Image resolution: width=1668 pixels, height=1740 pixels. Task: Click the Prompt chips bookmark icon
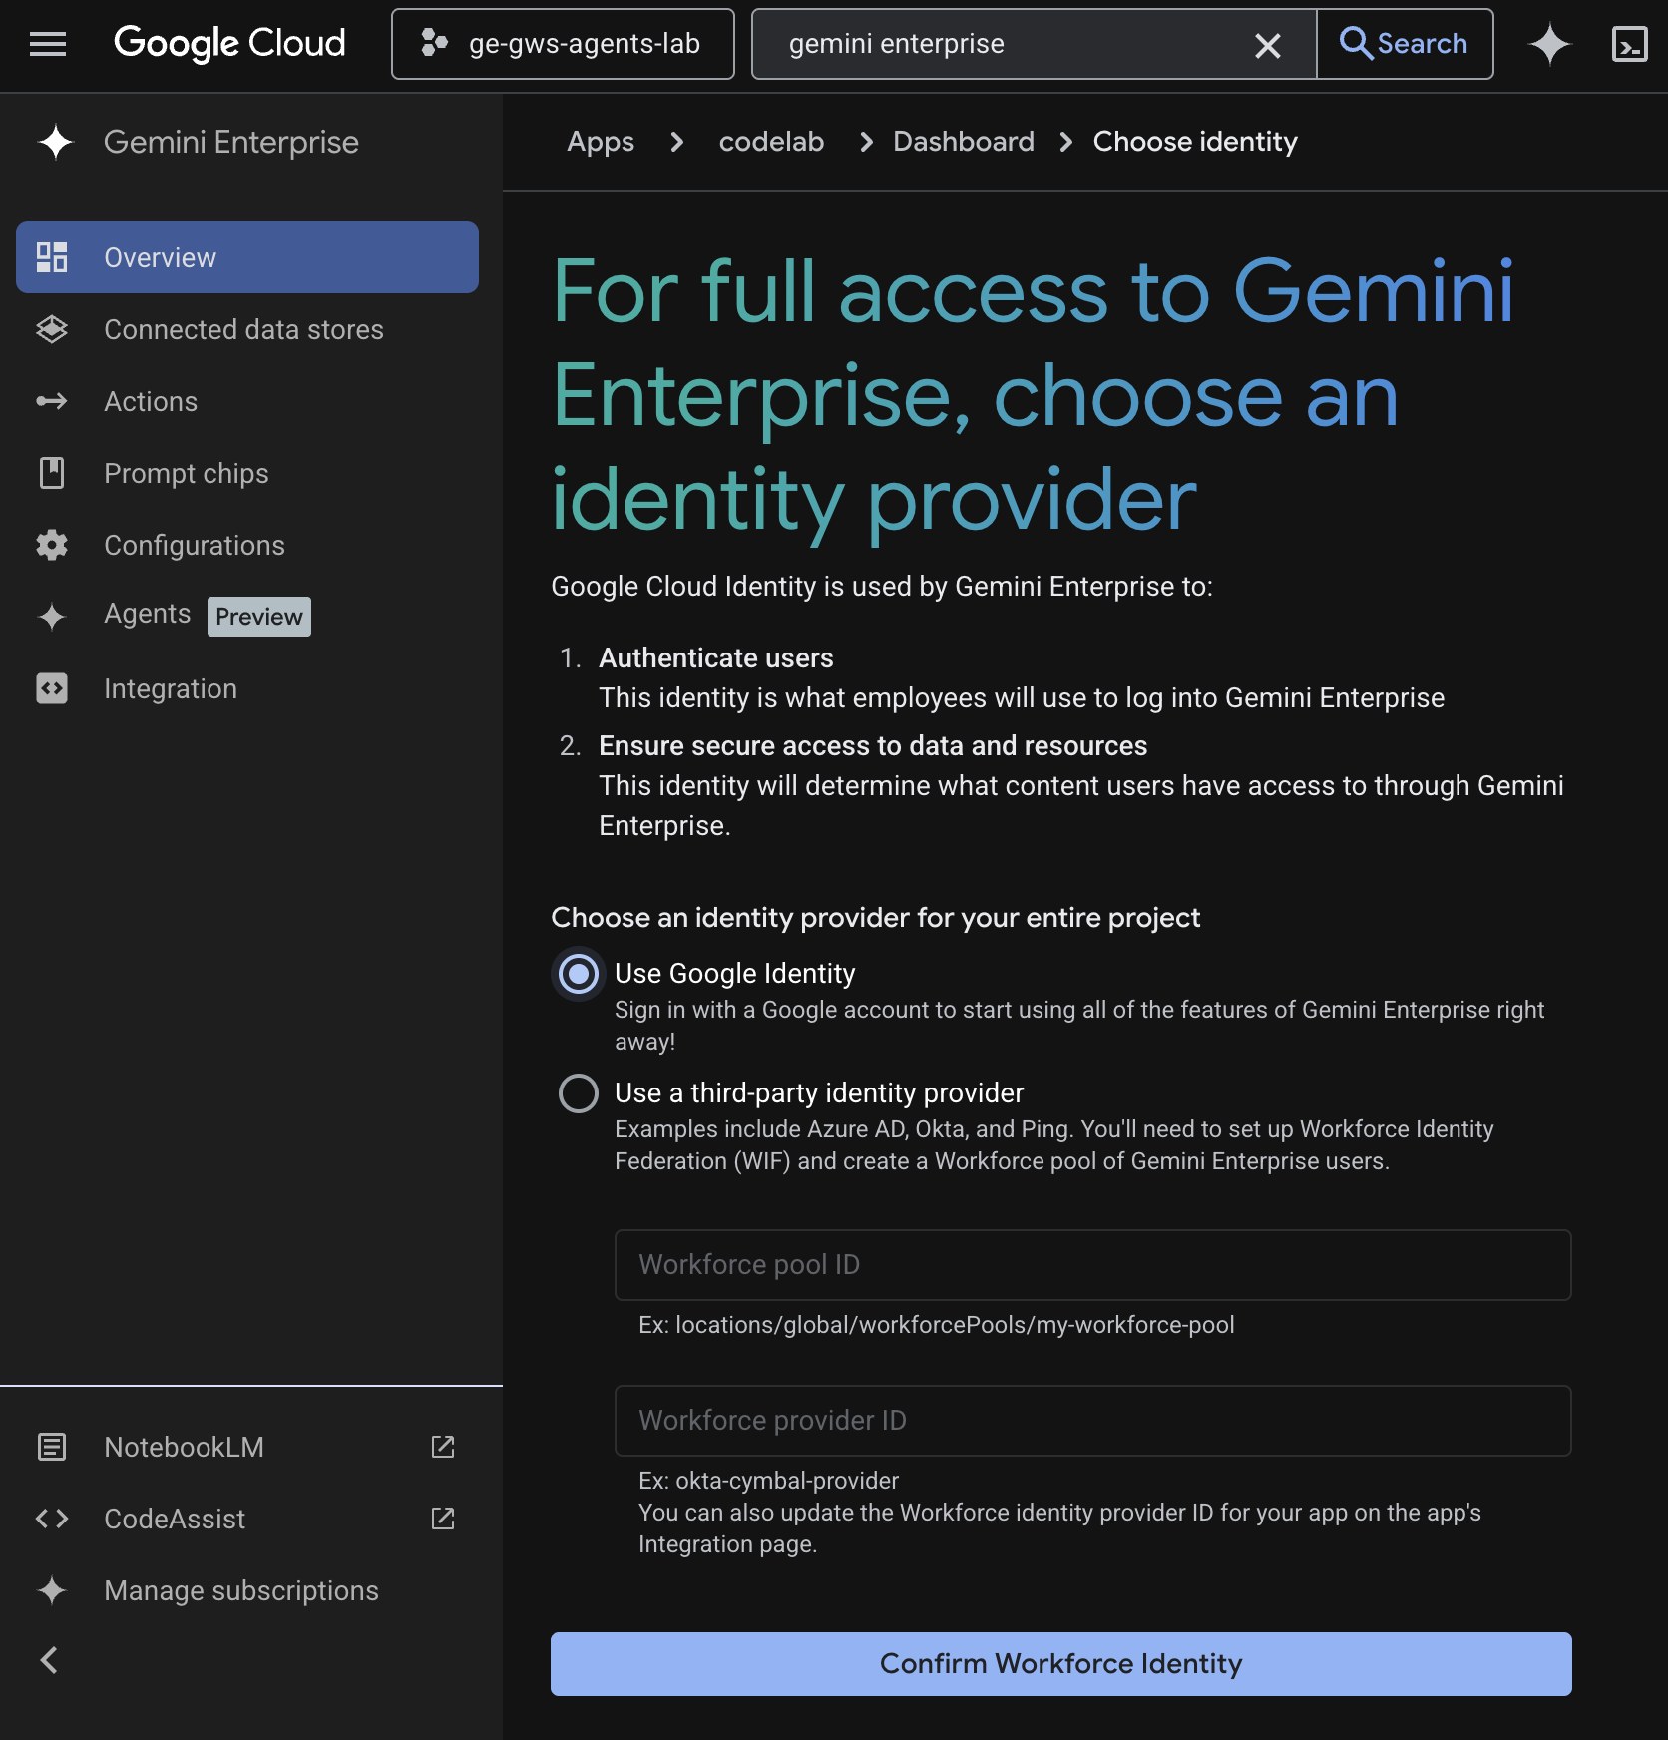click(x=52, y=473)
